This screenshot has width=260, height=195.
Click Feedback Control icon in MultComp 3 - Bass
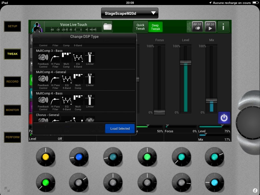(x=43, y=57)
